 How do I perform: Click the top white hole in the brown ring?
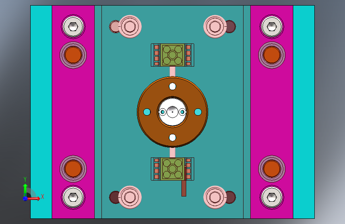(x=173, y=86)
